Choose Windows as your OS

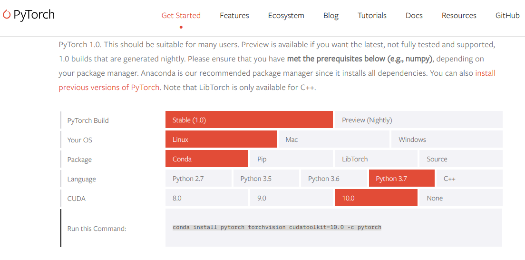(447, 140)
